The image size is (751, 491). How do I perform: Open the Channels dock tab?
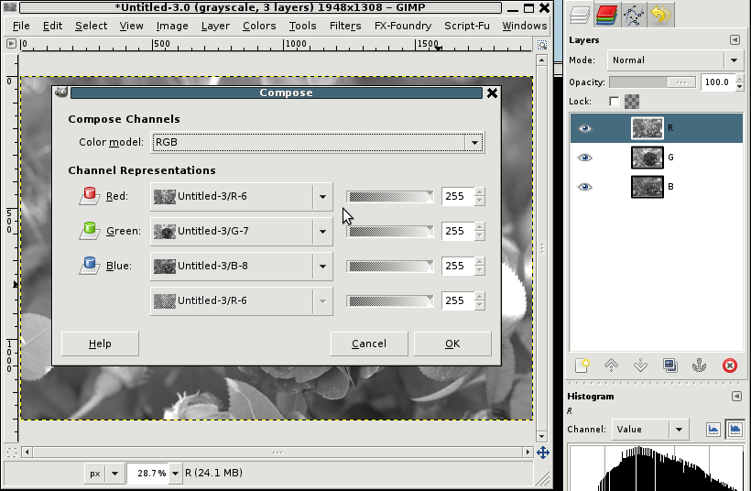pyautogui.click(x=607, y=15)
